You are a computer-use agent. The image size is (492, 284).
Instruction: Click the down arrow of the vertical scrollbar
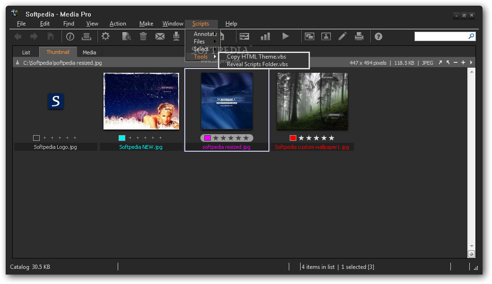click(472, 246)
